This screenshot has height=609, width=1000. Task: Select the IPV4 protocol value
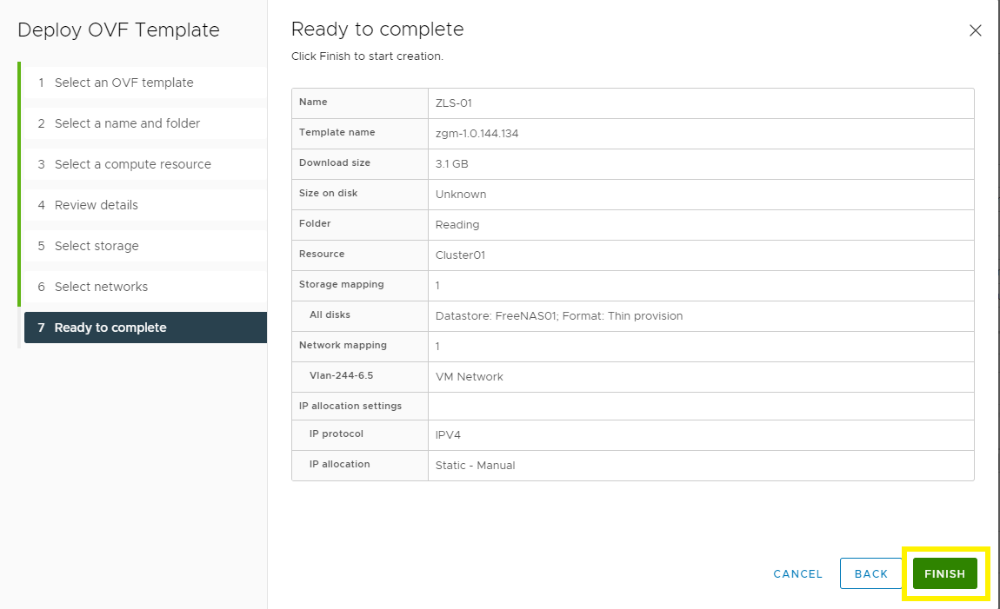pos(449,434)
